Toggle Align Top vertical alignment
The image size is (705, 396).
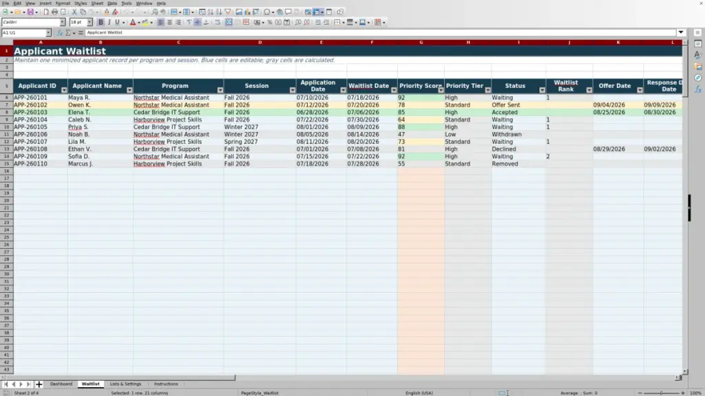coord(189,23)
